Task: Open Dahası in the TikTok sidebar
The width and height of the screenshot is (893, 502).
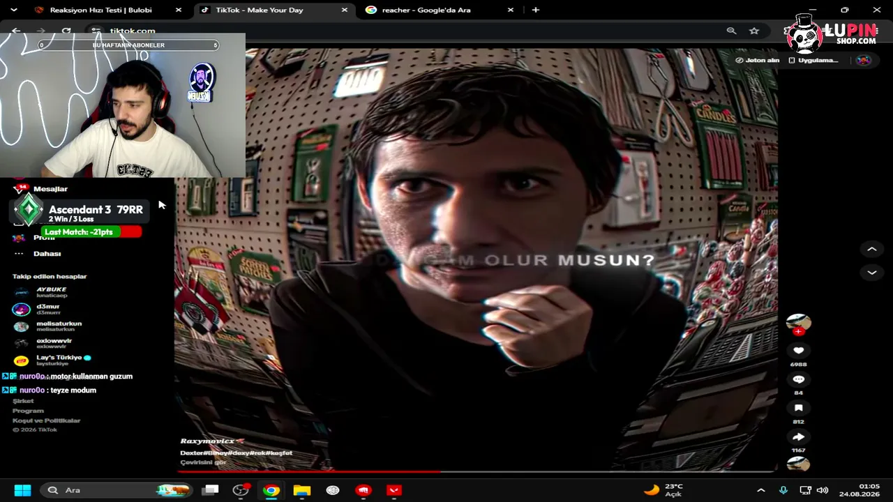Action: 47,254
